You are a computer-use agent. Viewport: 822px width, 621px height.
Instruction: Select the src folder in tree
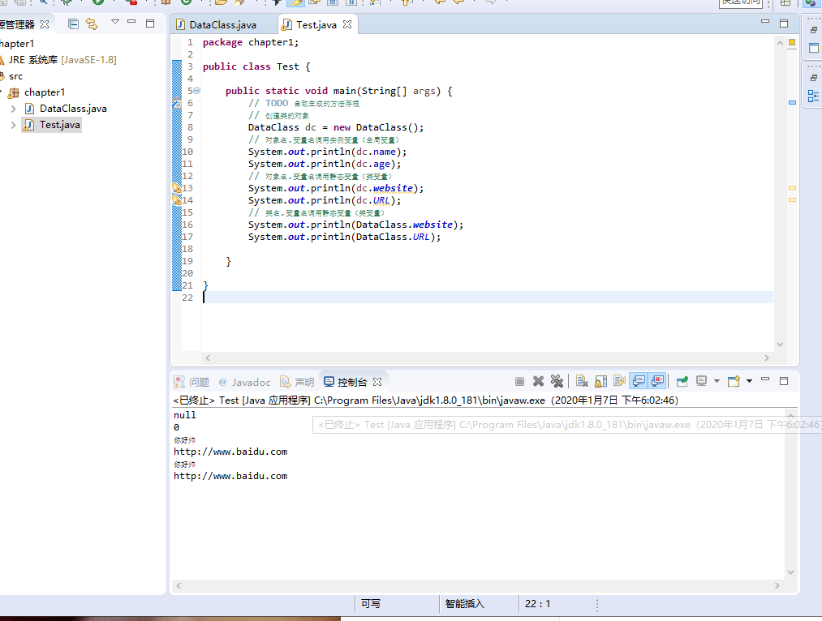click(x=15, y=76)
